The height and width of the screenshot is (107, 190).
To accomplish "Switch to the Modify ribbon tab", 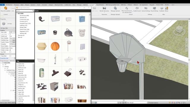I will (x=167, y=5).
